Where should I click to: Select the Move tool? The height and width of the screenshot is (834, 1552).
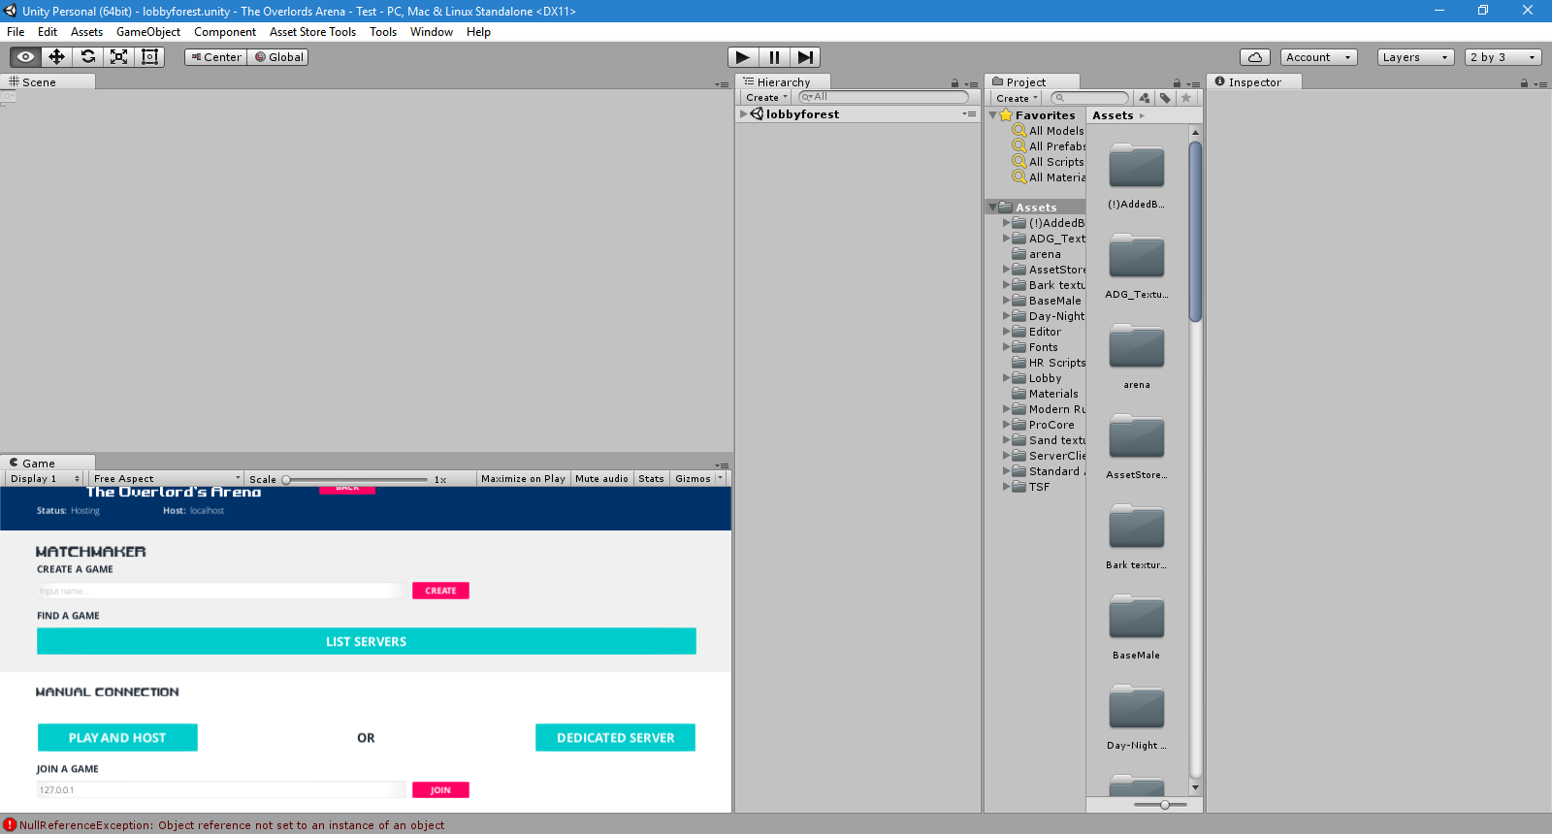coord(57,57)
